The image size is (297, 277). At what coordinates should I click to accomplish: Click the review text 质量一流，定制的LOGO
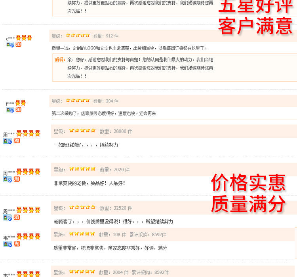click(129, 48)
